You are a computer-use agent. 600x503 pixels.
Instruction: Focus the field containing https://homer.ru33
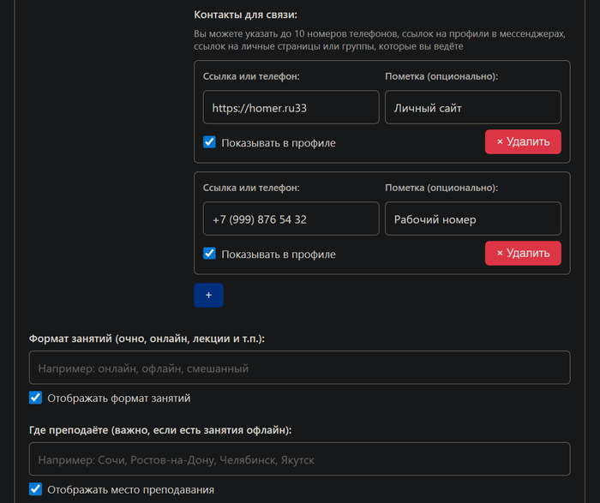(291, 108)
